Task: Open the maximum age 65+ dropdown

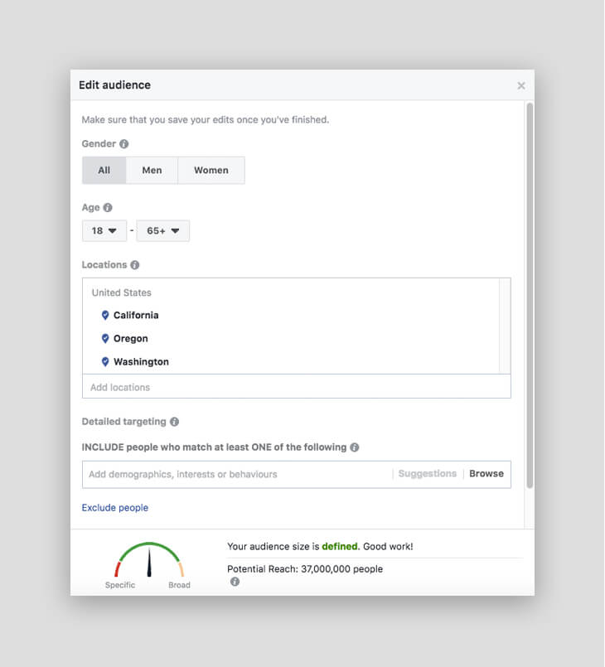Action: click(x=163, y=231)
